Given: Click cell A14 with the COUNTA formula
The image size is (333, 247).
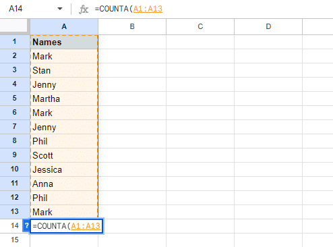Looking at the screenshot, I should point(66,226).
